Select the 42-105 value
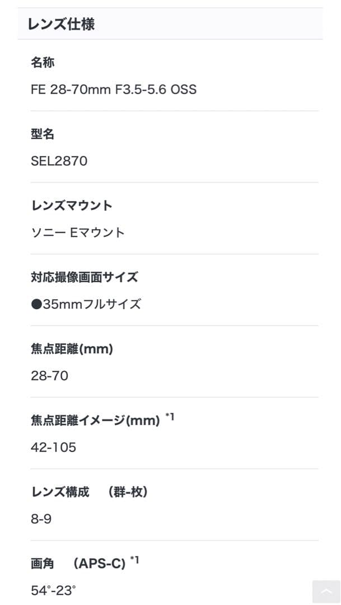Viewport: 341px width, 605px height. pos(55,447)
